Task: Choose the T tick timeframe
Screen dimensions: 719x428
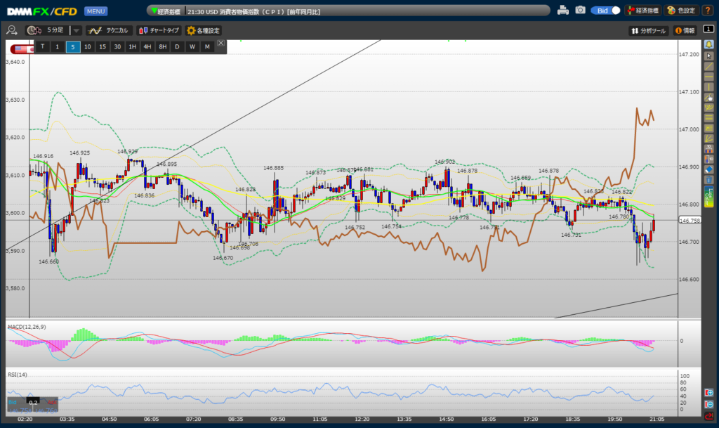Action: click(x=43, y=46)
